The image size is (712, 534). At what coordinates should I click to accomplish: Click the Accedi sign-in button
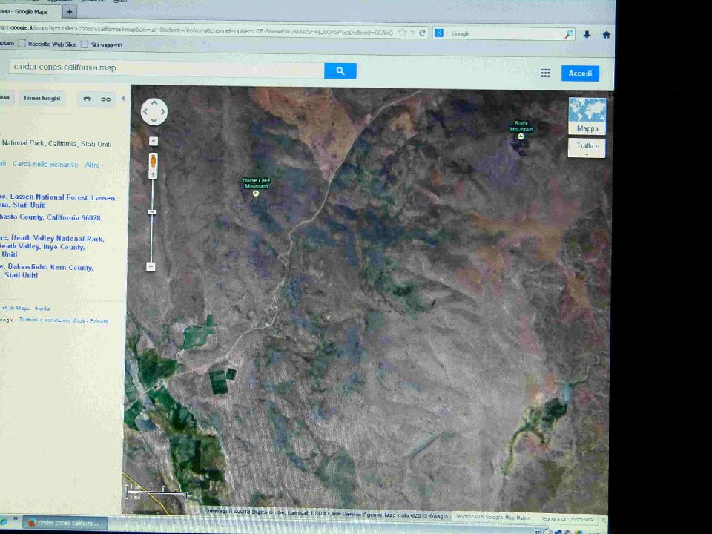point(580,73)
